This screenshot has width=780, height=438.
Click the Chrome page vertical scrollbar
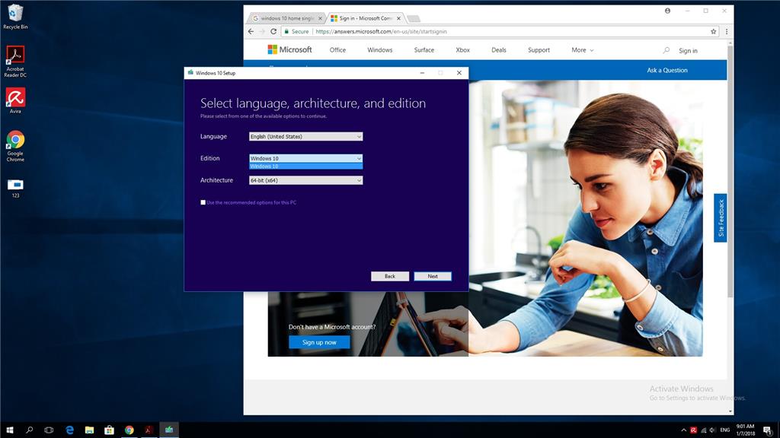(730, 171)
